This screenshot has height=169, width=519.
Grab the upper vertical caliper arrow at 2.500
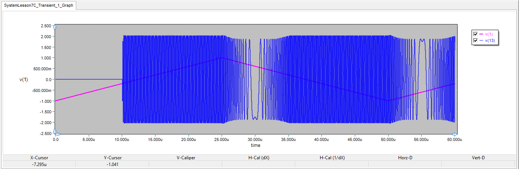pyautogui.click(x=55, y=27)
